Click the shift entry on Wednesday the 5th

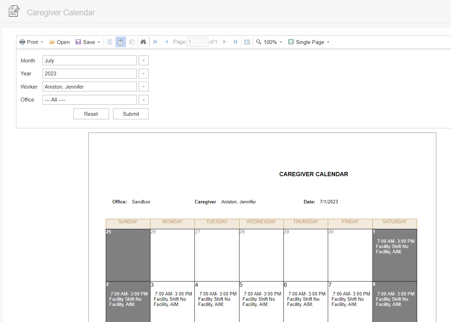pyautogui.click(x=261, y=299)
